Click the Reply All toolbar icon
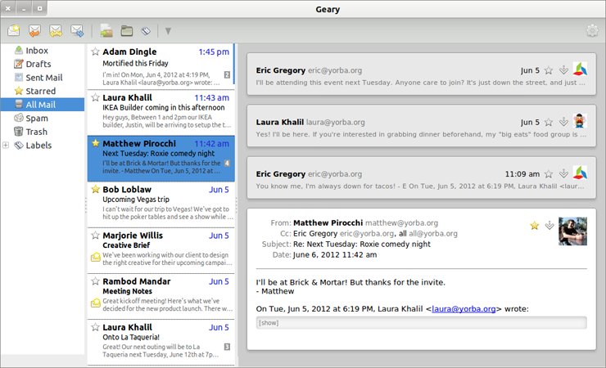 (56, 32)
